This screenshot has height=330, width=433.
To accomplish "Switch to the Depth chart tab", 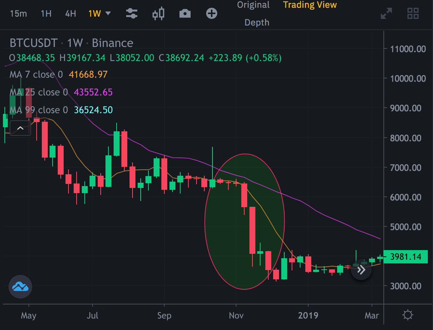I will [x=257, y=22].
